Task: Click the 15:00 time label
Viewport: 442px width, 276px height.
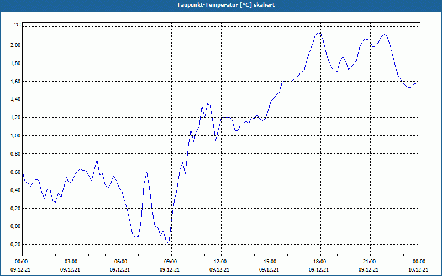Action: (x=271, y=262)
